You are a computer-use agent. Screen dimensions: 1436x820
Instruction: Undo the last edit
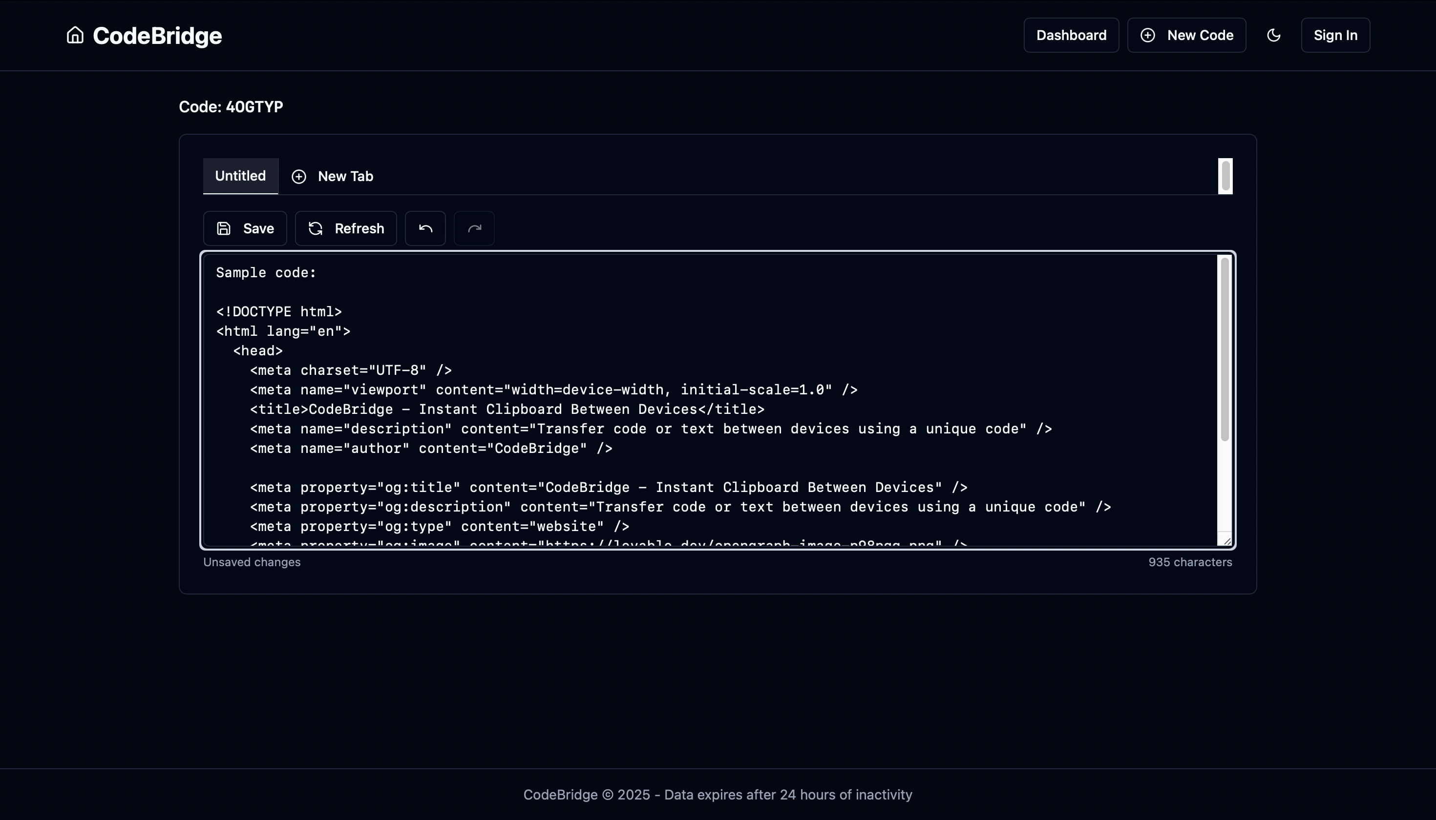[425, 228]
